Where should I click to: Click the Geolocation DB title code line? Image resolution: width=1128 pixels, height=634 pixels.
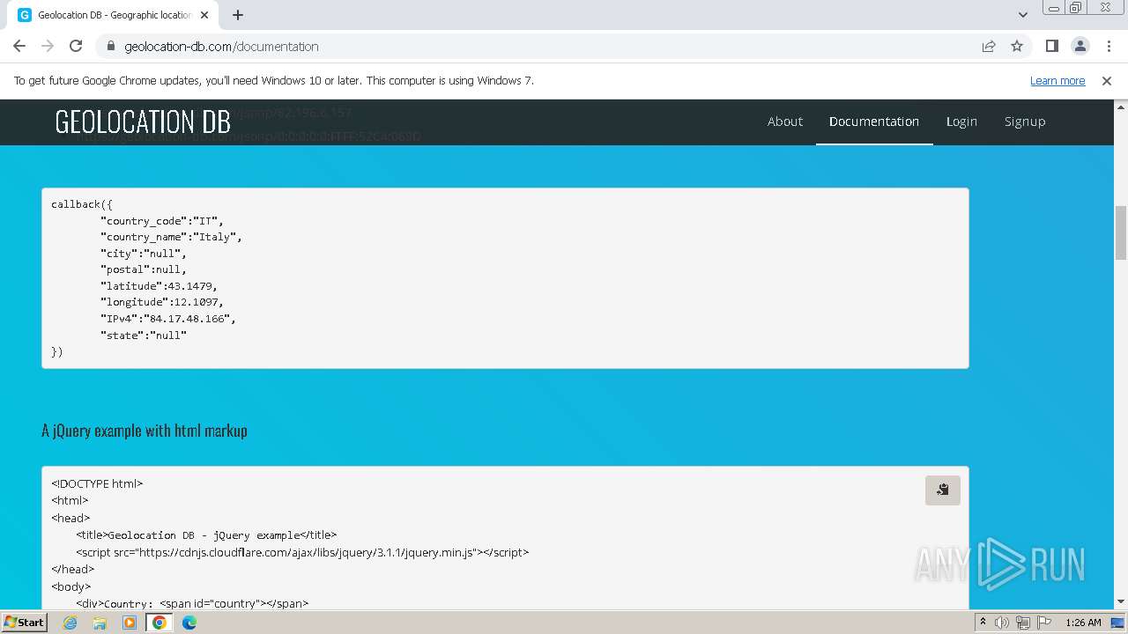206,534
